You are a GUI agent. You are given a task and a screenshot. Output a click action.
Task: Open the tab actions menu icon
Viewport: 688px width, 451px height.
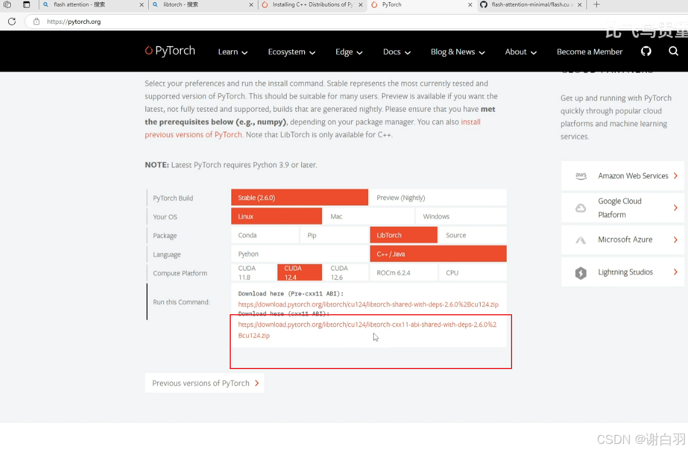tap(26, 4)
